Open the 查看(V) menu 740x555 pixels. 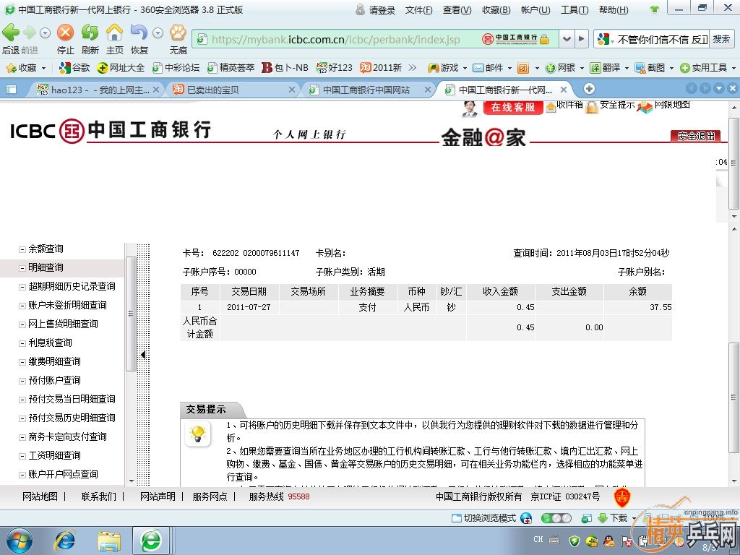[457, 10]
